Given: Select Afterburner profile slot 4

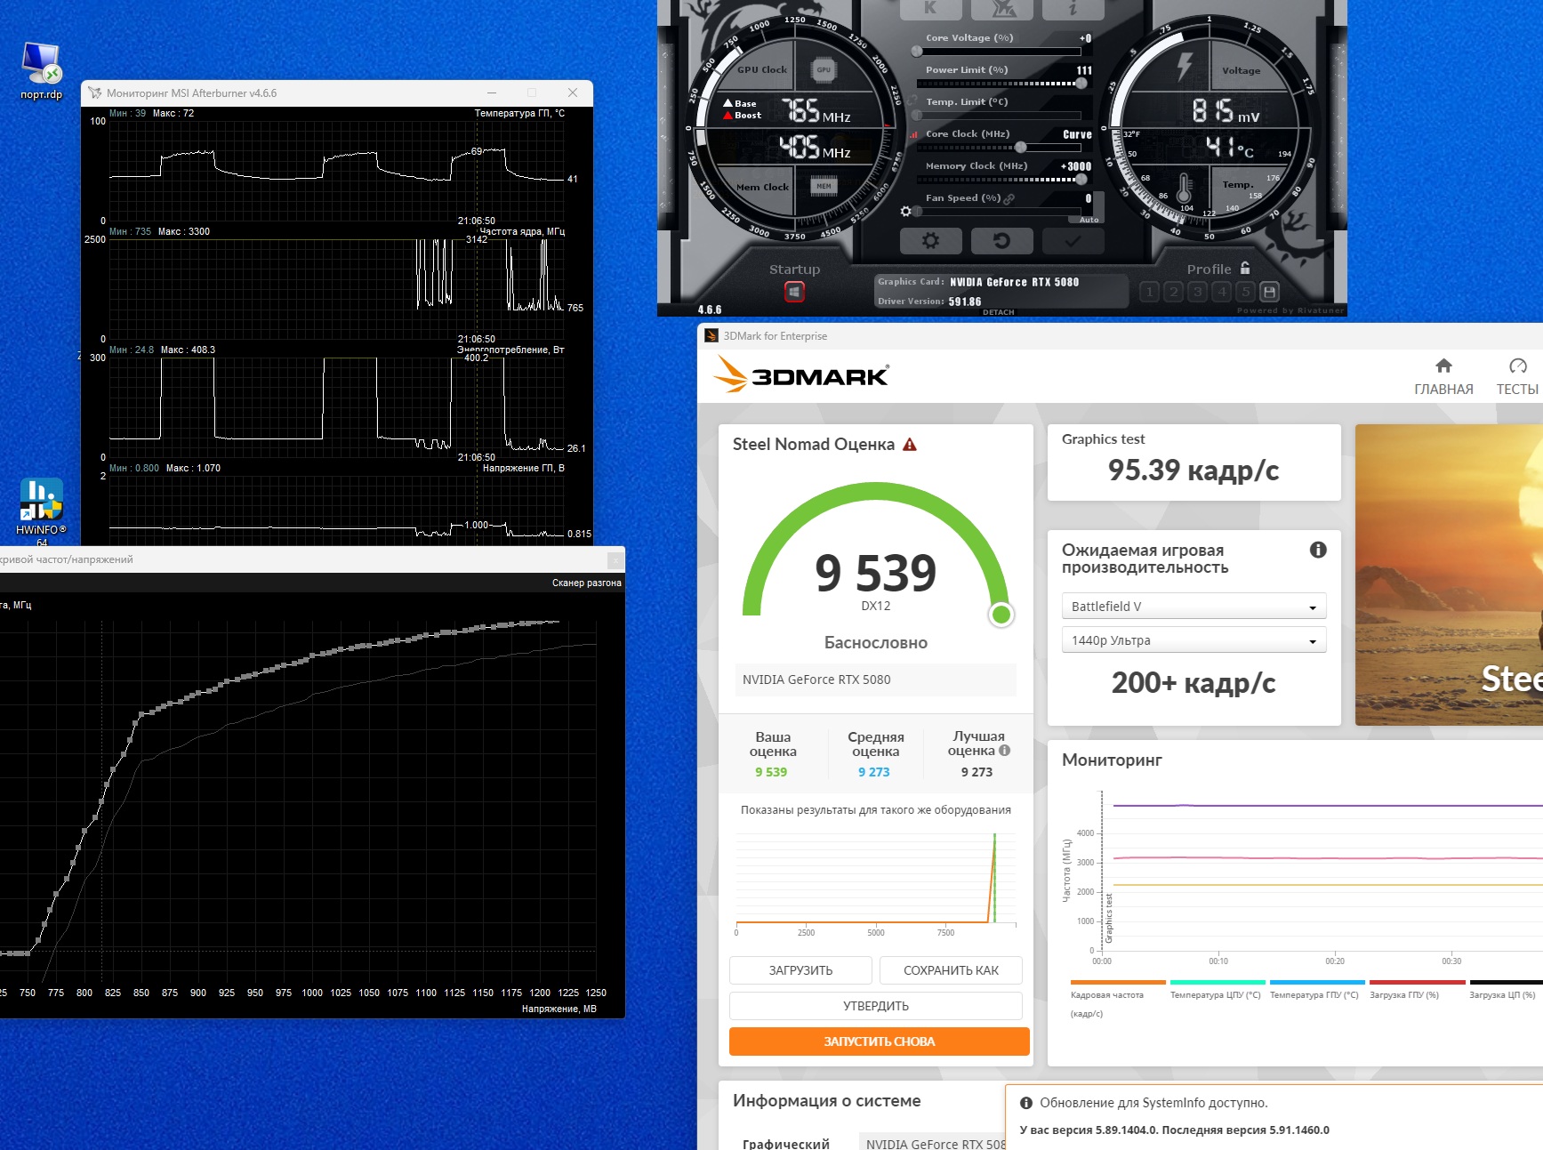Looking at the screenshot, I should point(1222,292).
